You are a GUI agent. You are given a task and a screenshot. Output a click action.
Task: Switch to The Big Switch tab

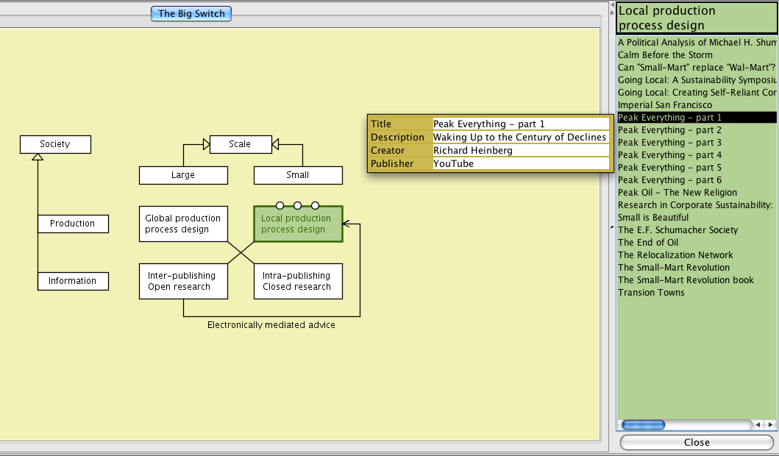pos(191,13)
